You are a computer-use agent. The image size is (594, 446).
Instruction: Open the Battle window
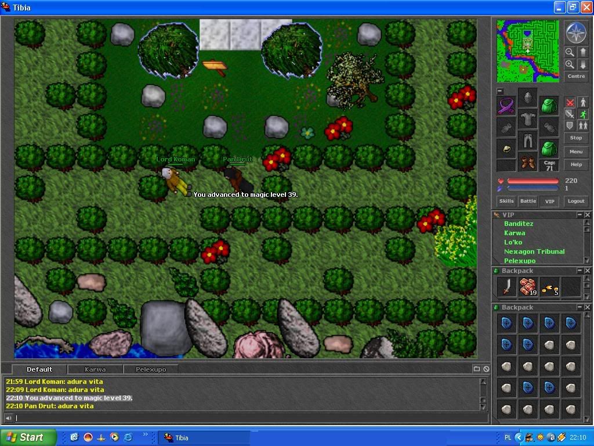[x=528, y=201]
